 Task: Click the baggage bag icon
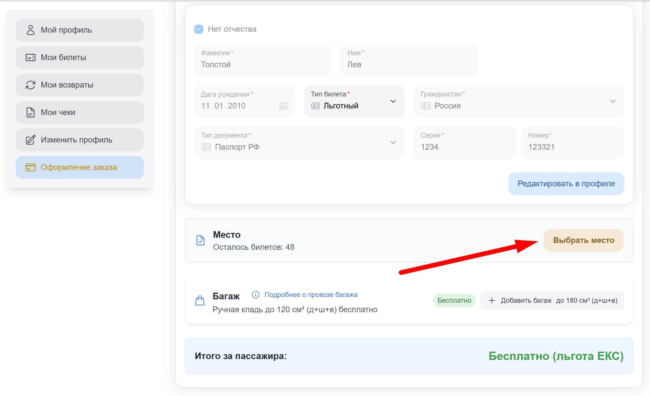pyautogui.click(x=200, y=300)
